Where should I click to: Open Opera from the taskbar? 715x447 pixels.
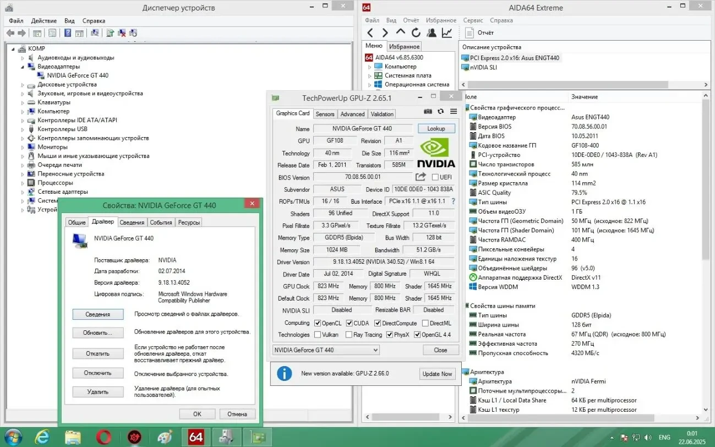103,437
